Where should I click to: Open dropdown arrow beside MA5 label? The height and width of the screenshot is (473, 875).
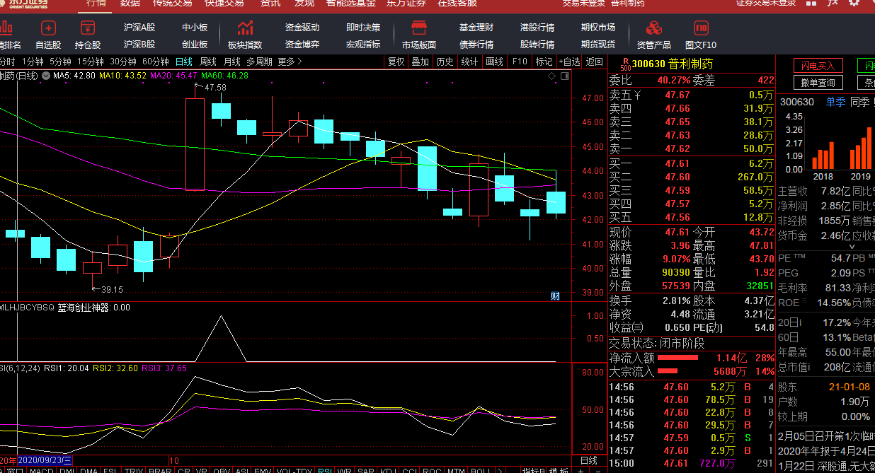click(46, 75)
